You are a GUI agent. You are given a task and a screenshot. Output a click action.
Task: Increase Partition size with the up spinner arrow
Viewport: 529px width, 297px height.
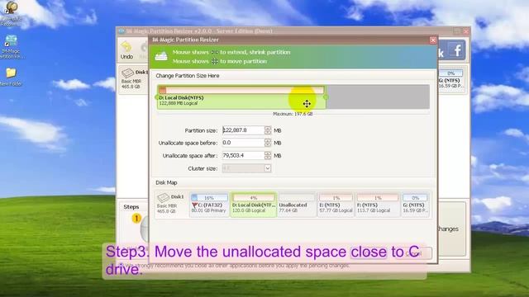[268, 128]
